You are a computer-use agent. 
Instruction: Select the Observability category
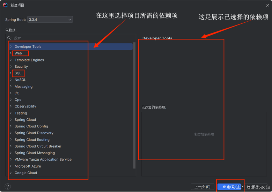(x=25, y=106)
